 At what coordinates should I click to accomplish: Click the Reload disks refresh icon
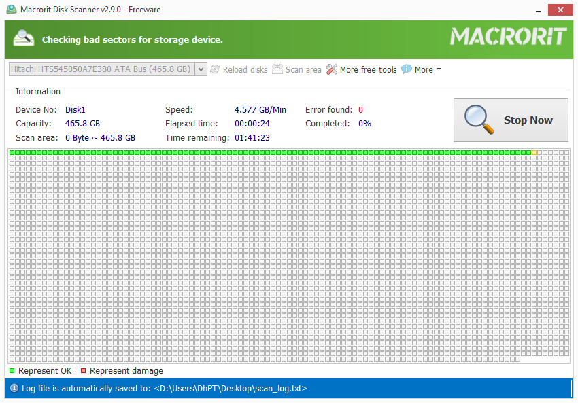click(x=216, y=69)
